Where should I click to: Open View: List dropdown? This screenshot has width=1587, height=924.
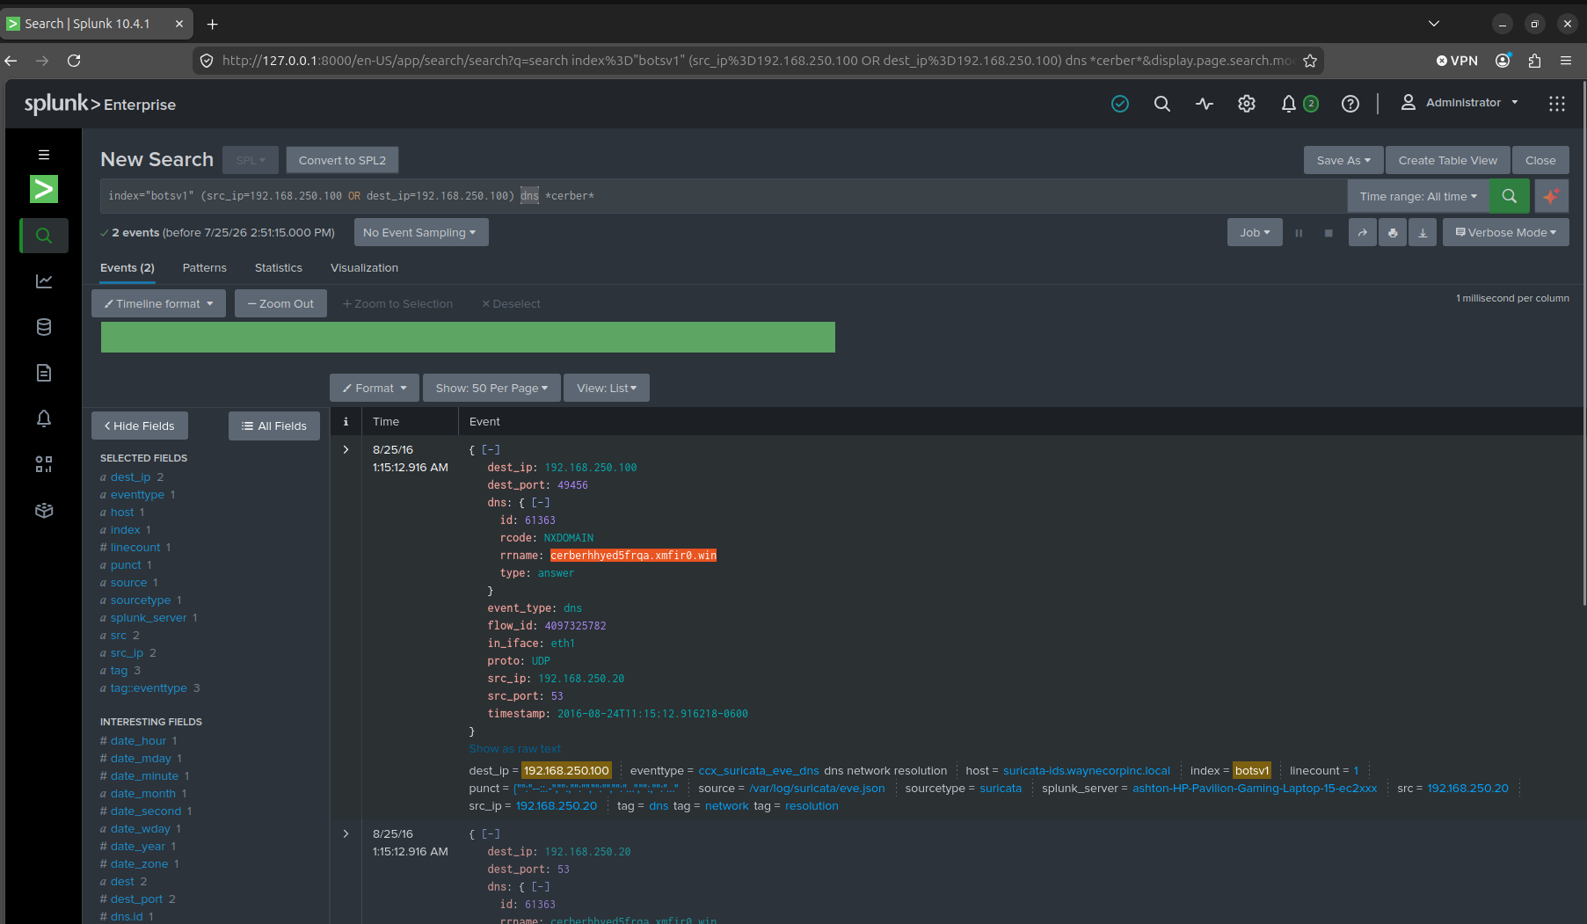coord(606,388)
